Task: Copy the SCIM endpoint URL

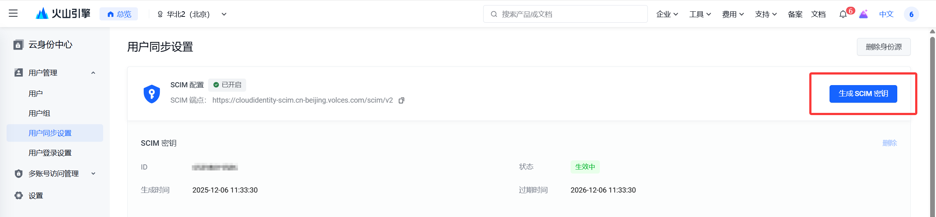Action: tap(401, 100)
